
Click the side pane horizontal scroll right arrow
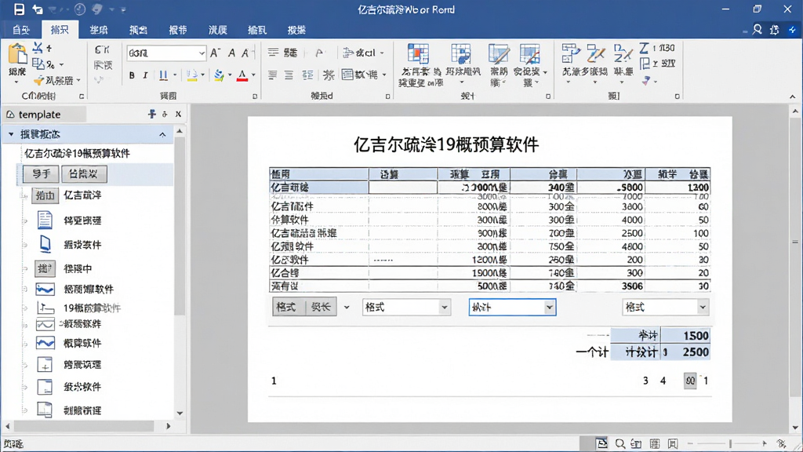[169, 426]
